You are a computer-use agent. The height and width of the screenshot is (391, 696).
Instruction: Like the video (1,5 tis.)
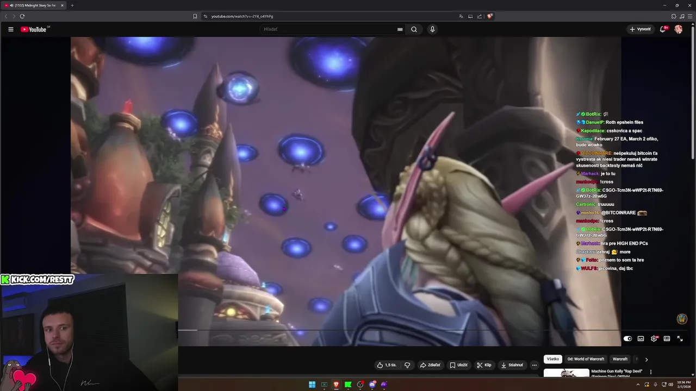387,365
